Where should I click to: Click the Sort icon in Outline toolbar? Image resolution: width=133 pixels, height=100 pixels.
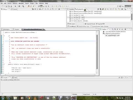pos(112,29)
